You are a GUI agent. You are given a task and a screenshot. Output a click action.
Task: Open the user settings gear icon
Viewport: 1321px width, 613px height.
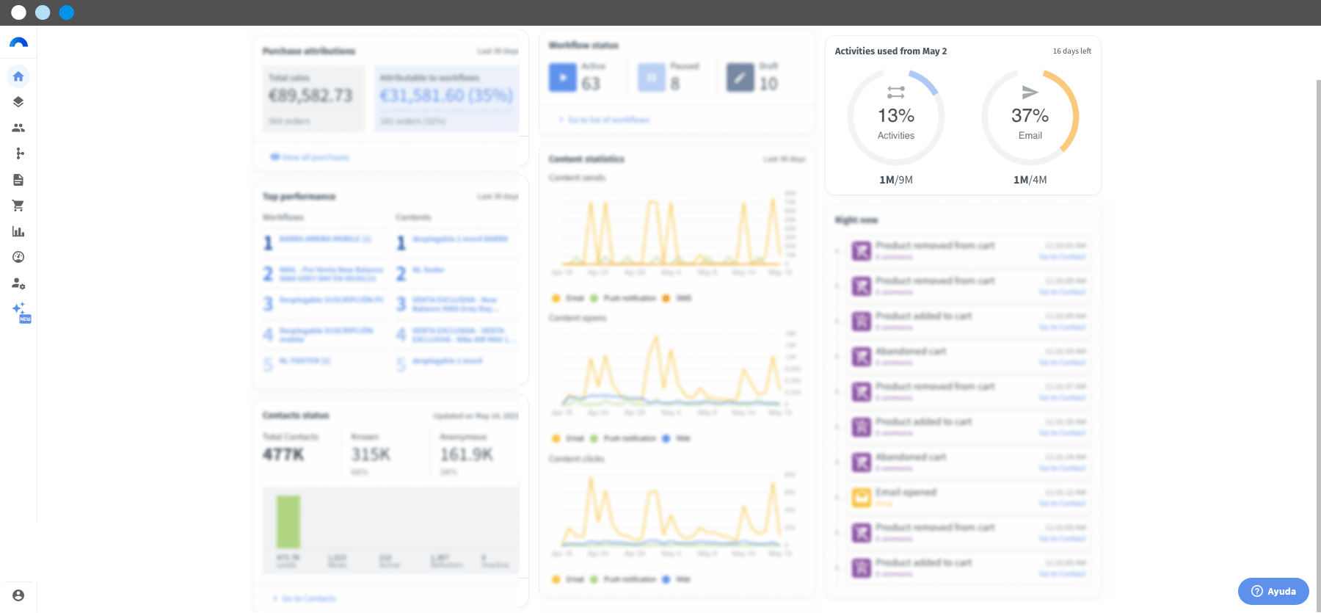tap(18, 283)
